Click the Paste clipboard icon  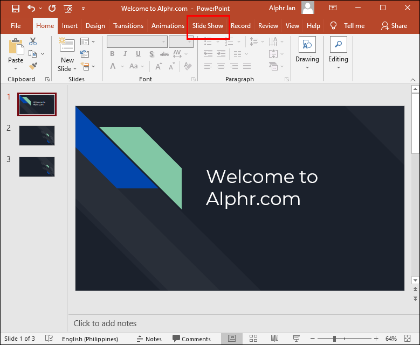pos(16,46)
